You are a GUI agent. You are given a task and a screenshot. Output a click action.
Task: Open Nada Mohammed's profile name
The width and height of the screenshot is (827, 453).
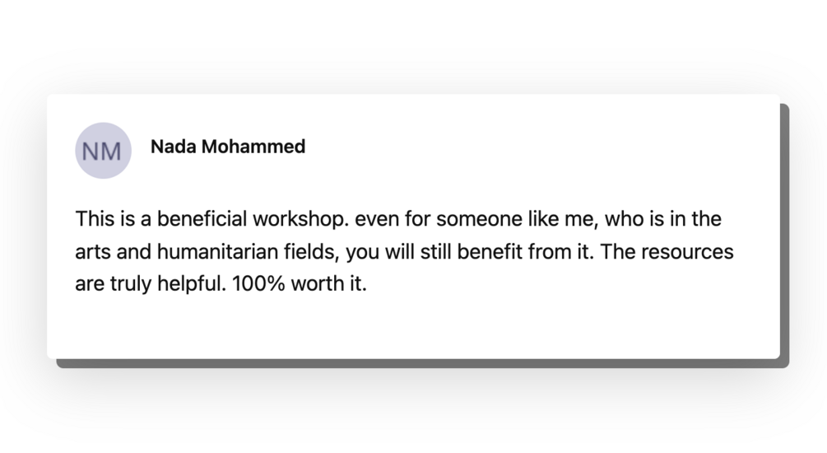228,147
